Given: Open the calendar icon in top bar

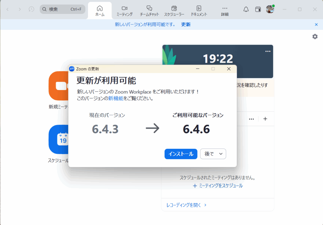Looking at the screenshot, I should point(258,9).
